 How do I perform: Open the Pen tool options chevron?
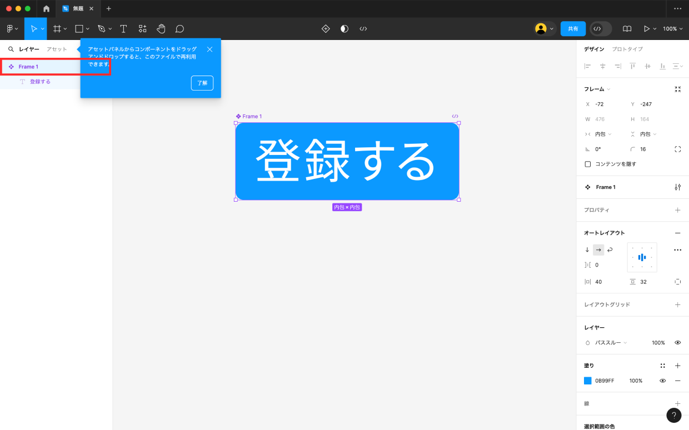(110, 28)
